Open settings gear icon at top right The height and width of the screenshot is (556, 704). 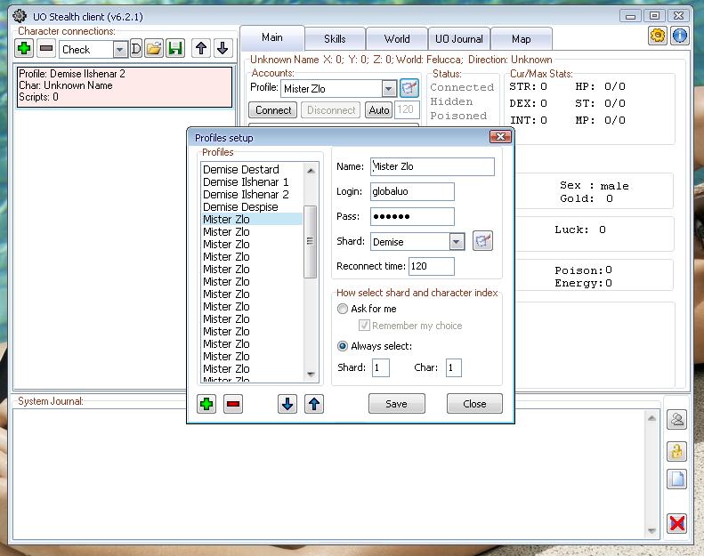tap(658, 36)
